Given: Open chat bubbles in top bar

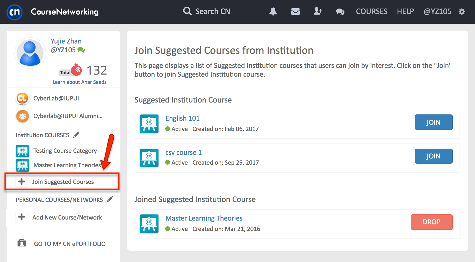Looking at the screenshot, I should click(340, 12).
